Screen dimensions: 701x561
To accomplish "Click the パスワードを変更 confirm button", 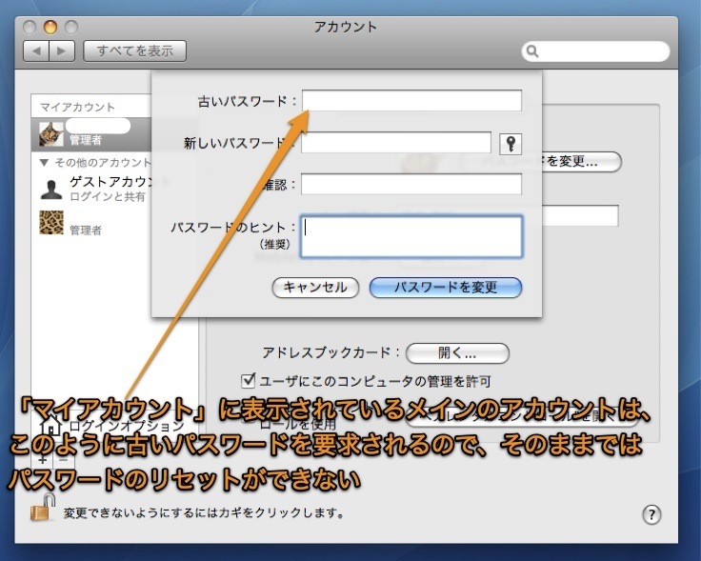I will coord(445,287).
